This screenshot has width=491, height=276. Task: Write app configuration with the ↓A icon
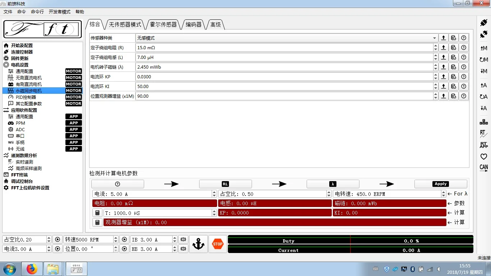click(484, 108)
